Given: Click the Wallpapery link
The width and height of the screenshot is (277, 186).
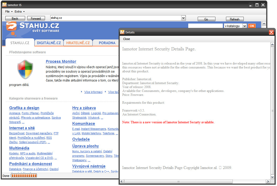Looking at the screenshot, I should (79, 160).
